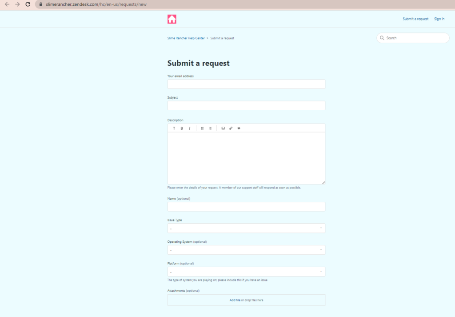
Task: Toggle italic formatting in Description editor
Action: point(189,128)
